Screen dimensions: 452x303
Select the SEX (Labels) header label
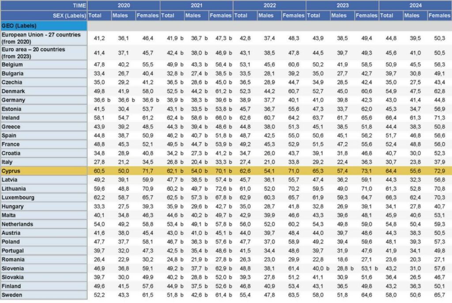tap(69, 15)
